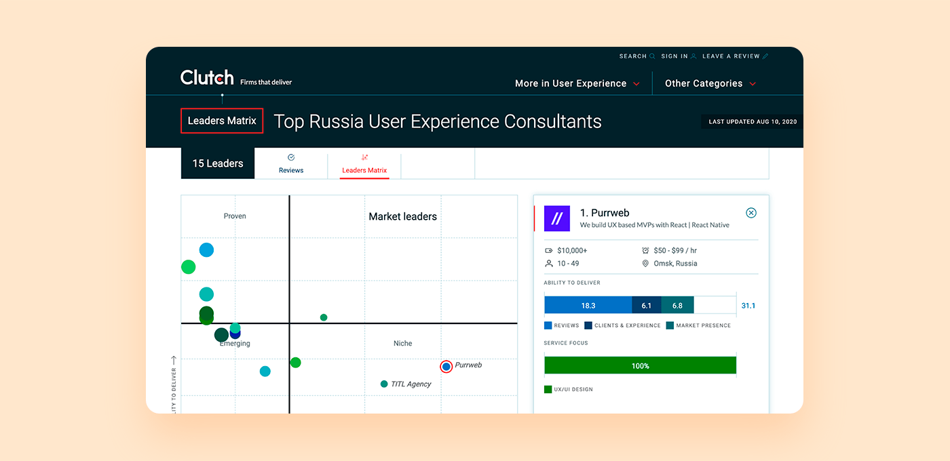Click chevron next to More in User Experience
Screen dimensions: 950x461
636,84
